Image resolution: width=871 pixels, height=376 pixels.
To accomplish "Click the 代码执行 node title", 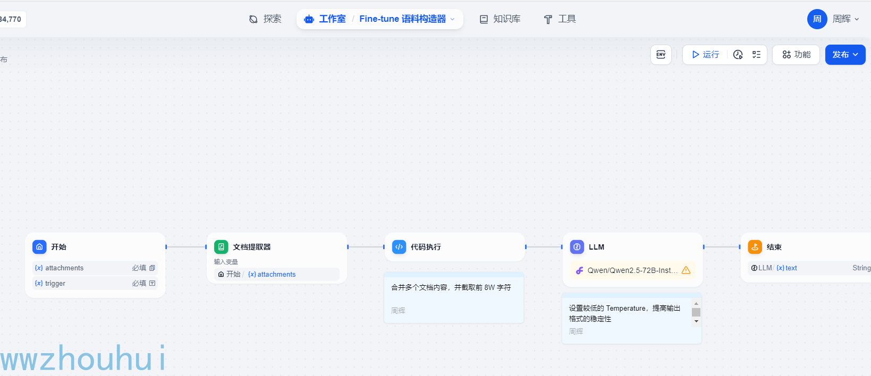I will tap(426, 247).
